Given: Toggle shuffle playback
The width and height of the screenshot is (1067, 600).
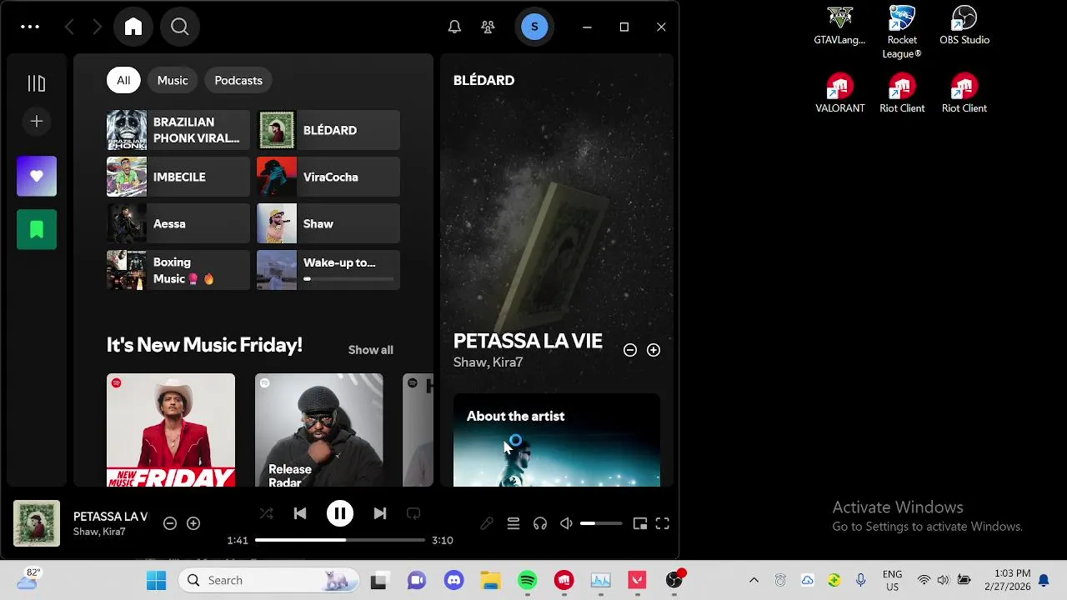Looking at the screenshot, I should 267,513.
